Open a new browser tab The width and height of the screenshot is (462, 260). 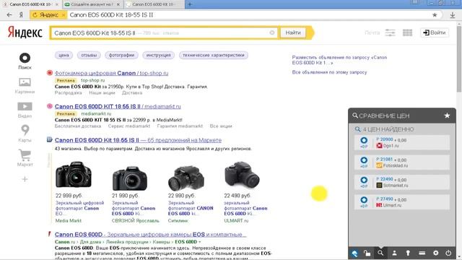coord(190,4)
